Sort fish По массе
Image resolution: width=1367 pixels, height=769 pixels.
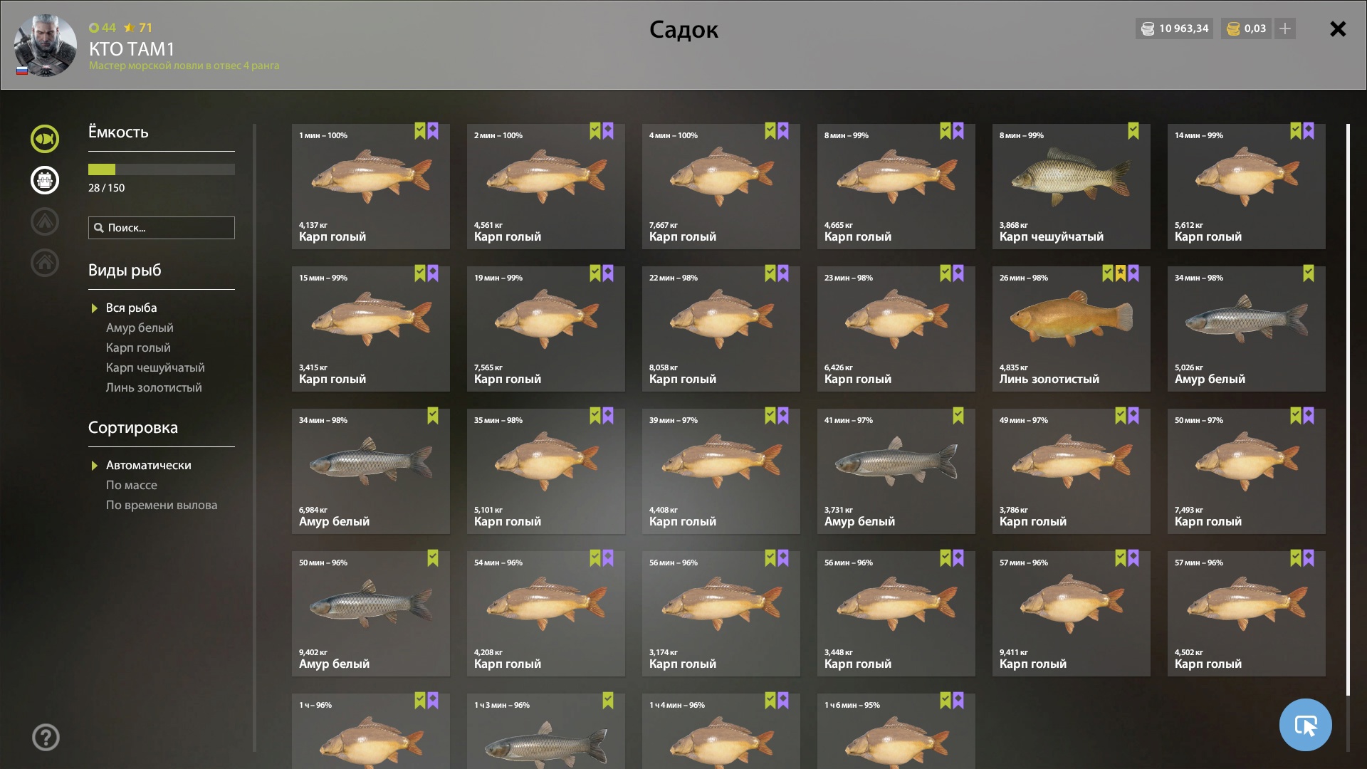(x=132, y=485)
